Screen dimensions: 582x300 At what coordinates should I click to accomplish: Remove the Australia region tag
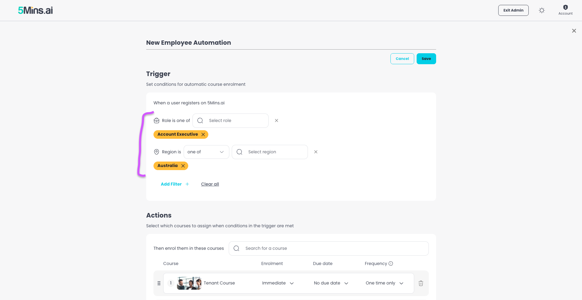(183, 166)
